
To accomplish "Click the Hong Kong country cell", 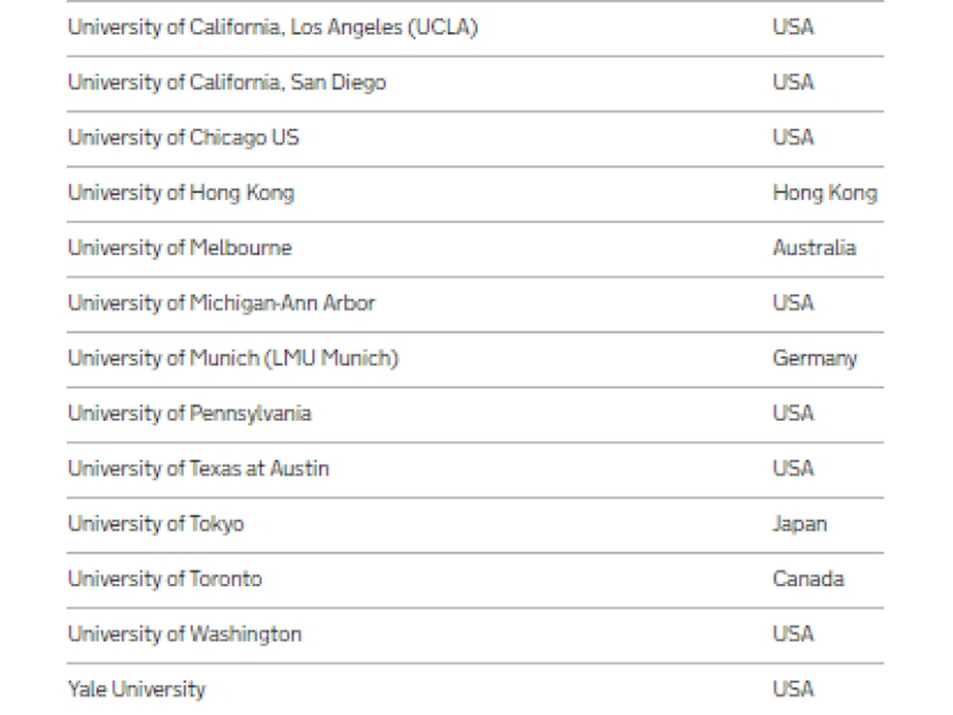I will pyautogui.click(x=824, y=193).
